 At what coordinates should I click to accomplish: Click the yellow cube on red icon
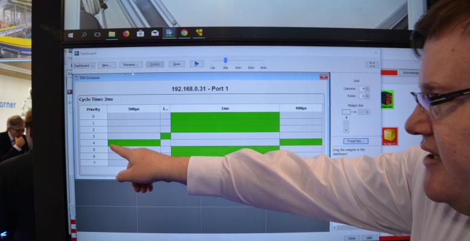pyautogui.click(x=390, y=136)
